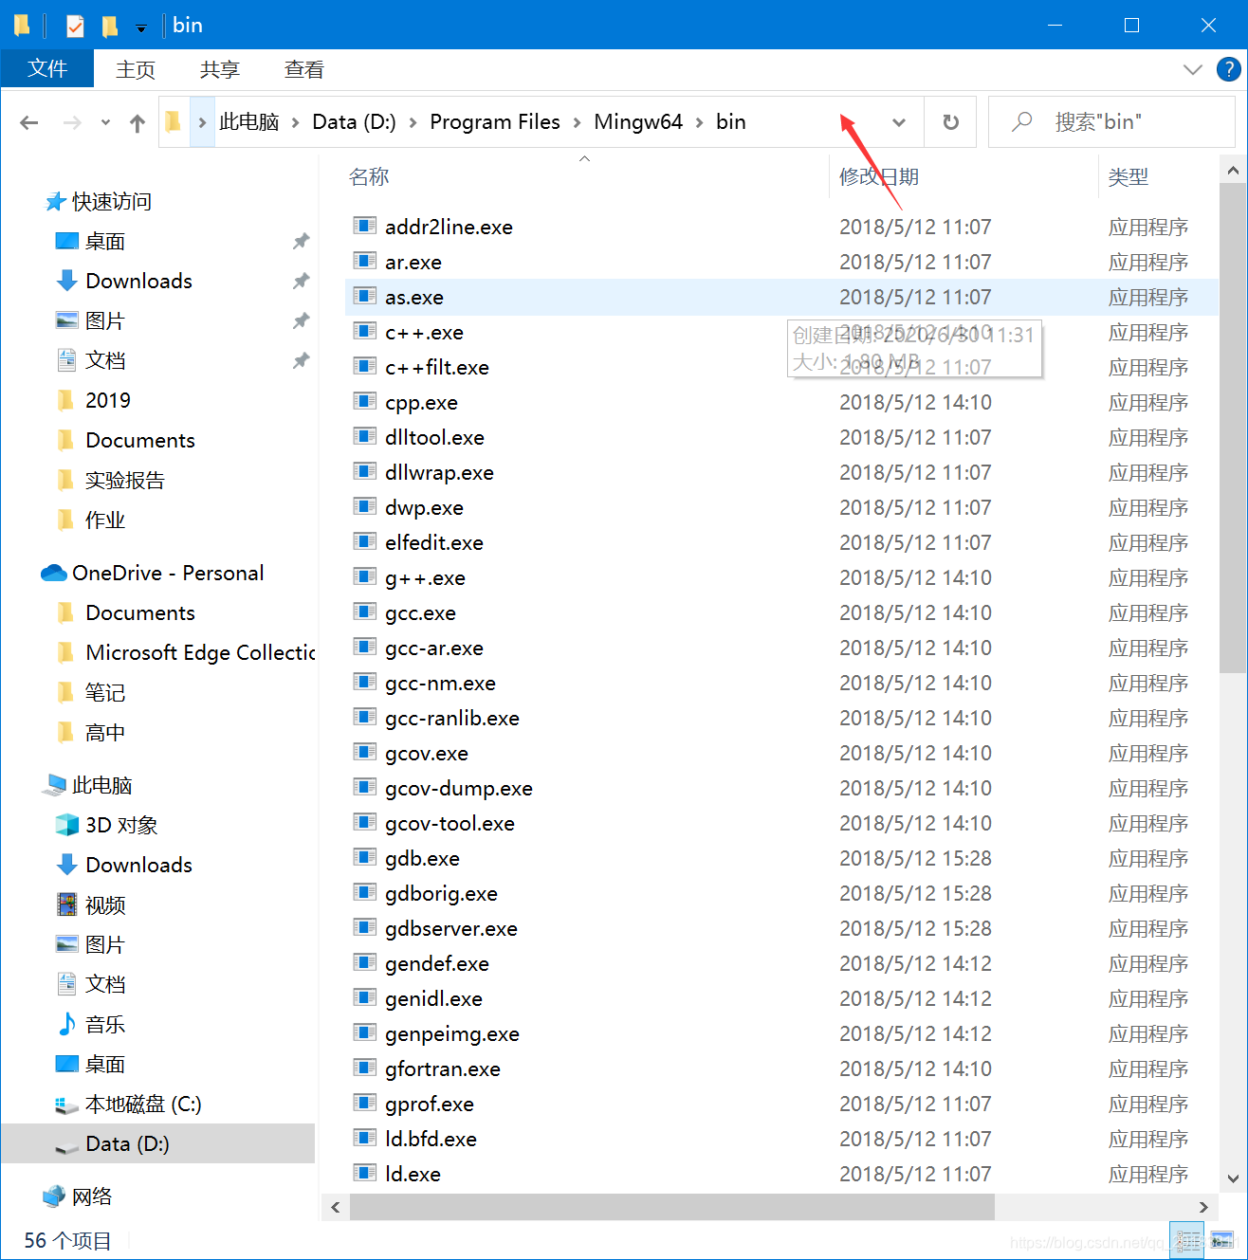Viewport: 1248px width, 1260px height.
Task: Open 文档 under quick access
Action: tap(105, 360)
